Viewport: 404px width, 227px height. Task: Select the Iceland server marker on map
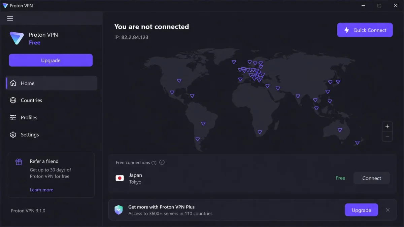point(234,62)
